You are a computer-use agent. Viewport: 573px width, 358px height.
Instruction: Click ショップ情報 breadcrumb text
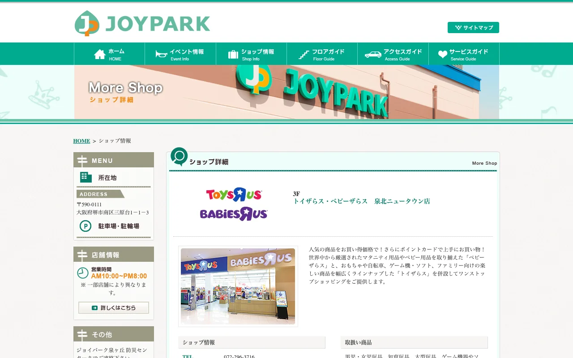[x=115, y=141]
